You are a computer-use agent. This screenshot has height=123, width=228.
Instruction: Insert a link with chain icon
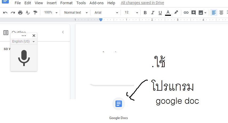tap(186, 13)
